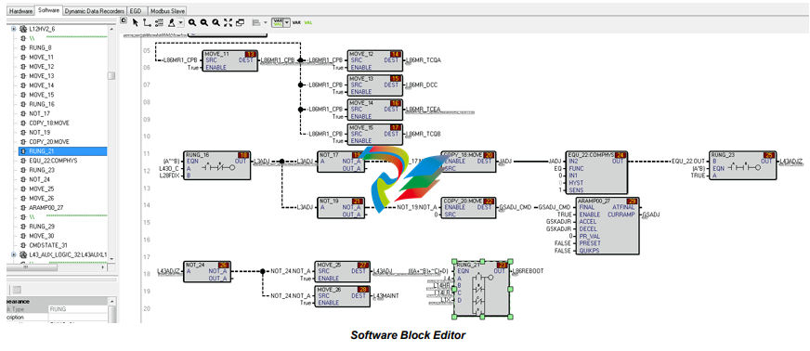Open the VAR/VAL dropdown arrow
This screenshot has height=351, width=810.
click(x=287, y=22)
